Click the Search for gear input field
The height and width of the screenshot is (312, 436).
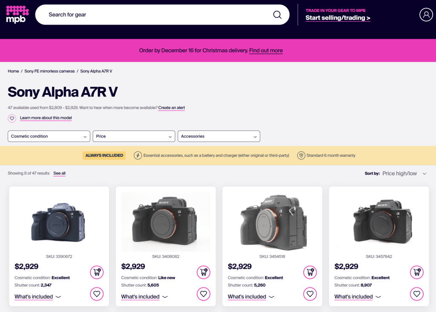[153, 15]
